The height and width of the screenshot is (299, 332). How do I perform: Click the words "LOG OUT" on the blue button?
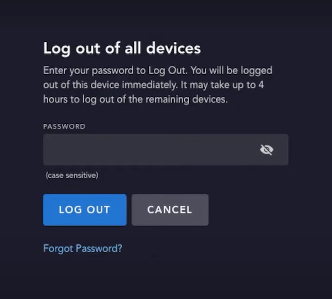[85, 210]
